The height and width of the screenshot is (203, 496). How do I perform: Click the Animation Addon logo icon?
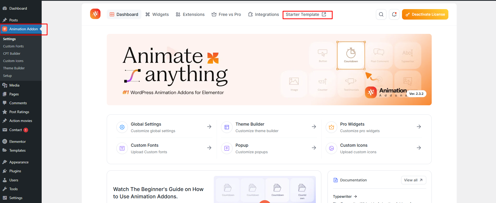(x=95, y=14)
